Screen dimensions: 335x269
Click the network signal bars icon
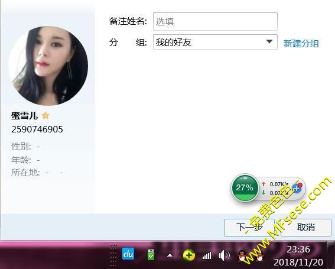[x=207, y=255]
